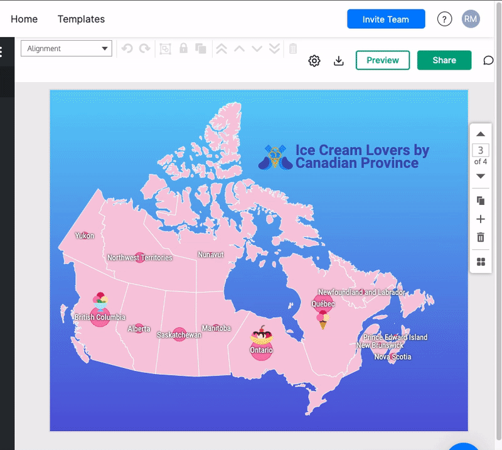This screenshot has height=450, width=502.
Task: Open the RM user avatar menu
Action: point(471,19)
